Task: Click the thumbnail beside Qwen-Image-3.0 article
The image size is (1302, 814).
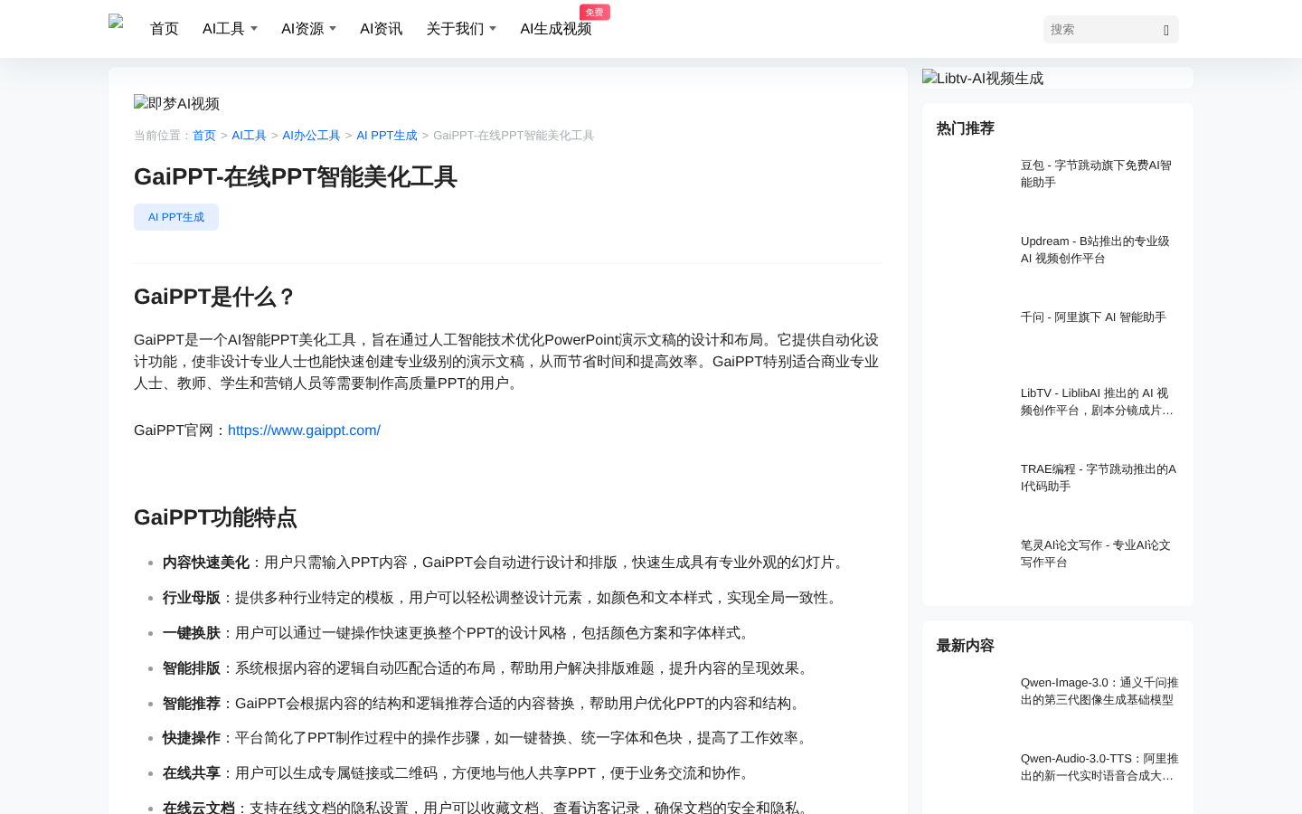Action: point(973,698)
